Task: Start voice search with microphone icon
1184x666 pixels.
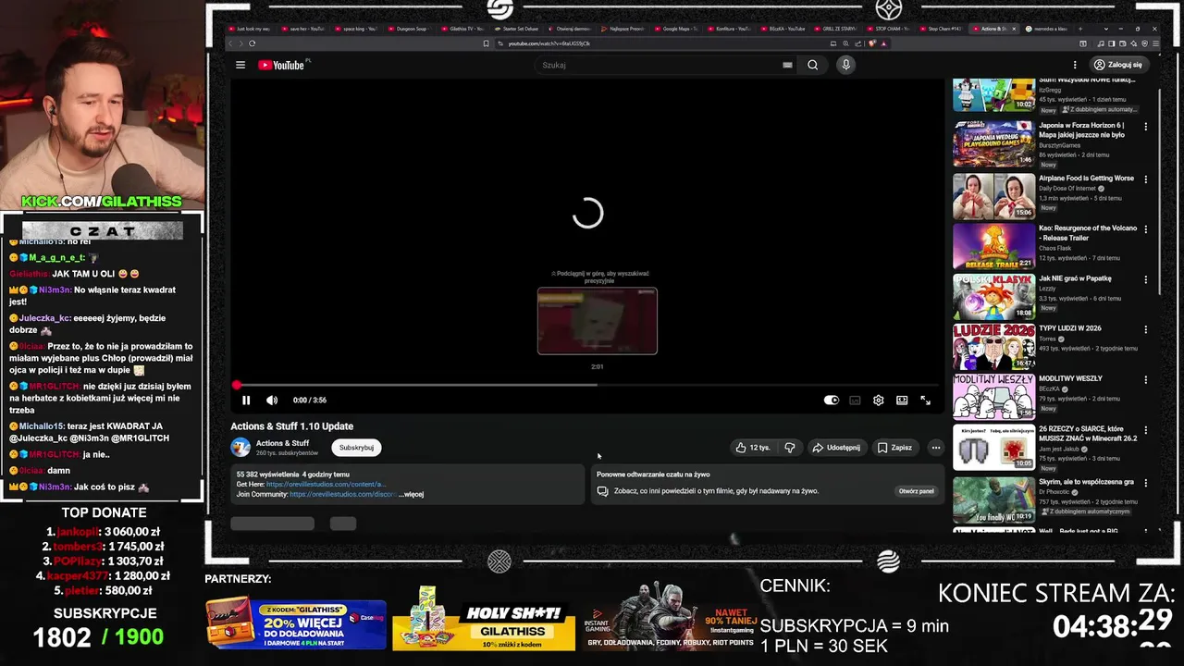Action: click(845, 65)
